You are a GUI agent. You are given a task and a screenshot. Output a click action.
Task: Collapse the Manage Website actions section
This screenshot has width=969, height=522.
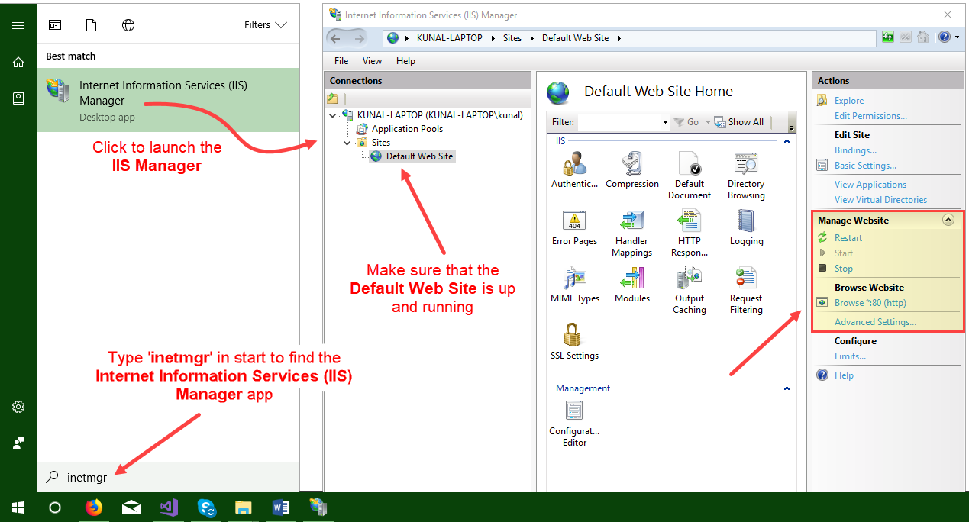coord(948,220)
